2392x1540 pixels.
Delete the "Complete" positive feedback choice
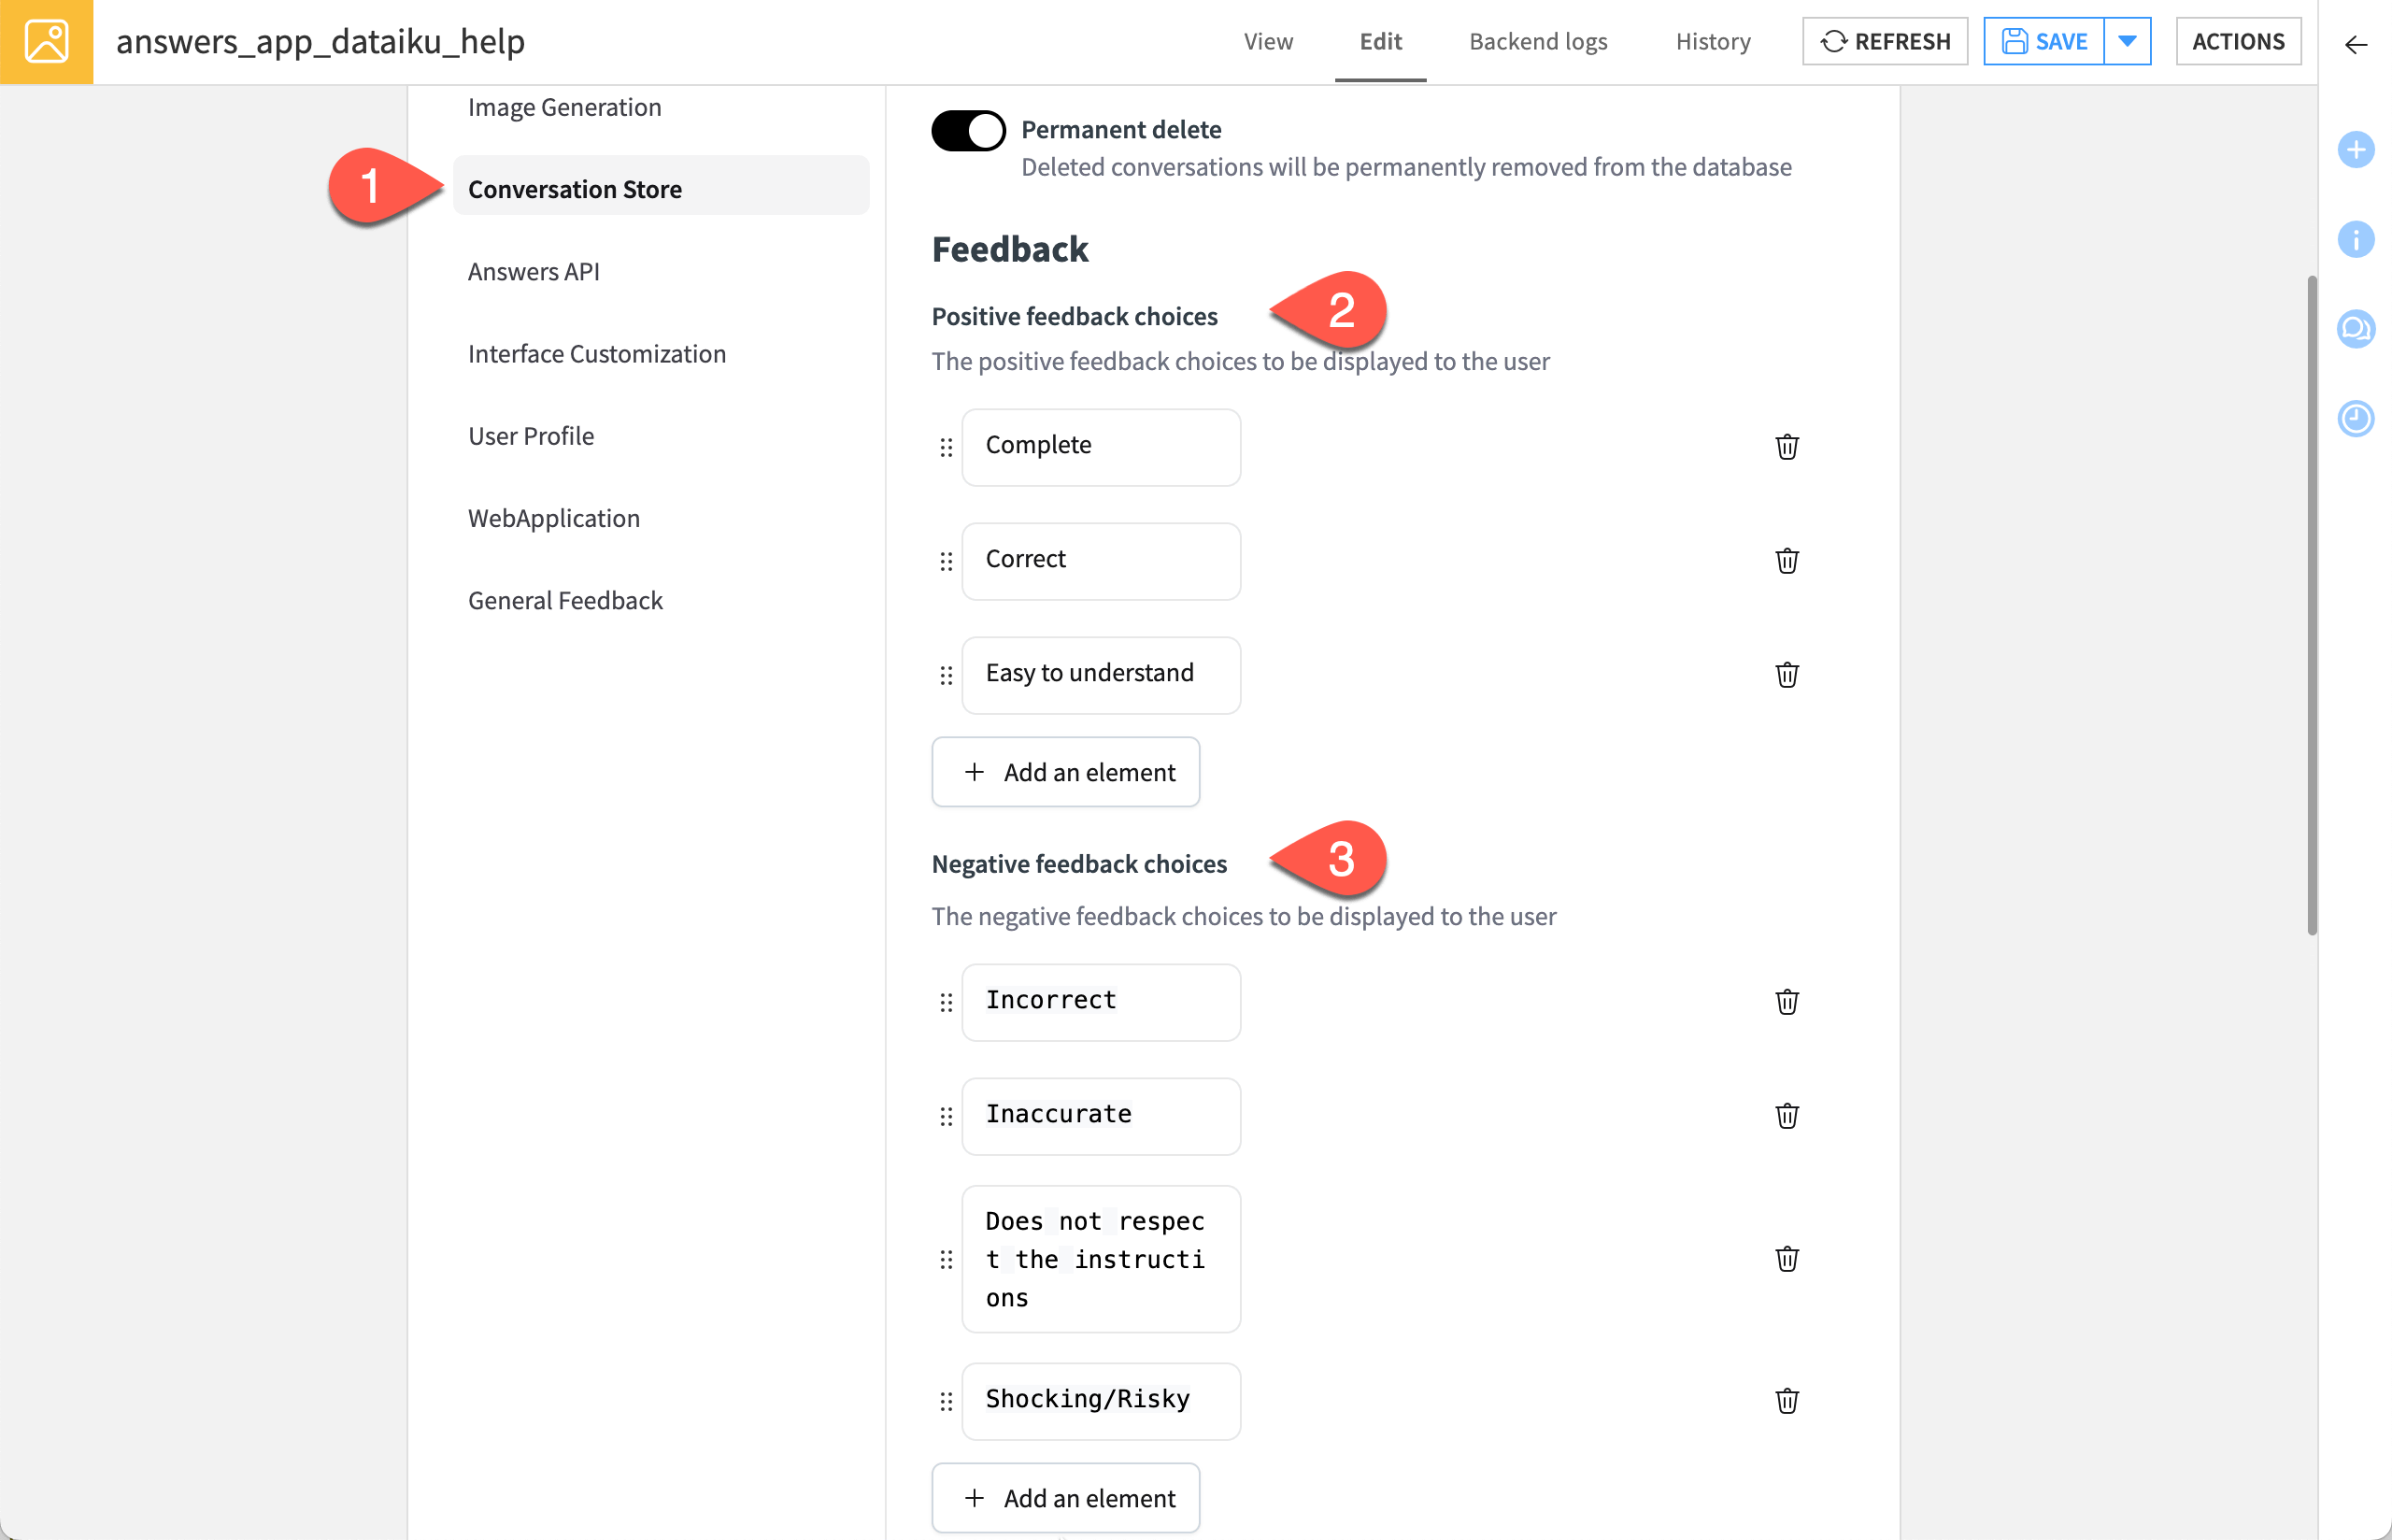(x=1787, y=447)
